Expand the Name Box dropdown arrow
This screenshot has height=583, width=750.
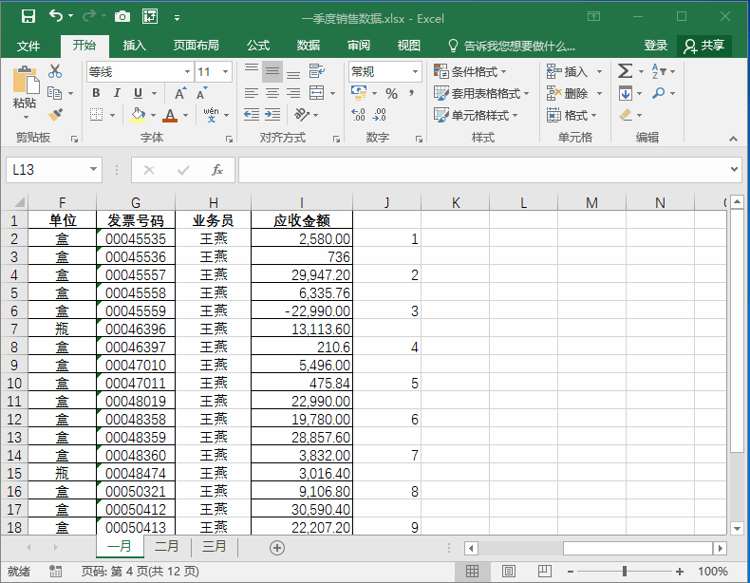click(93, 169)
